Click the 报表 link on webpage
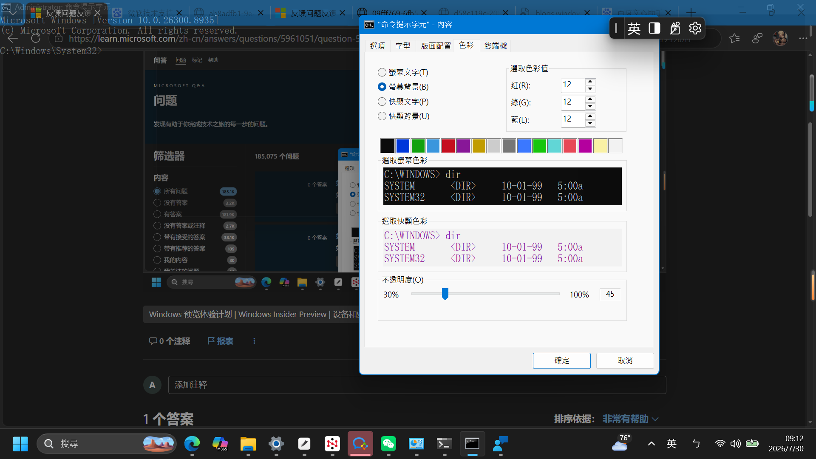Image resolution: width=816 pixels, height=459 pixels. click(220, 341)
